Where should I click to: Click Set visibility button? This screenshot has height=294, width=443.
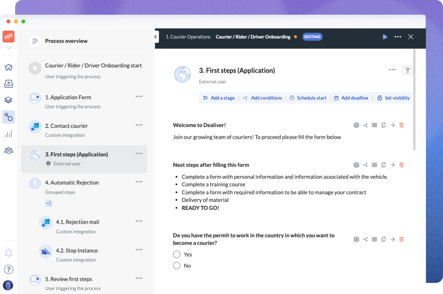[x=393, y=98]
